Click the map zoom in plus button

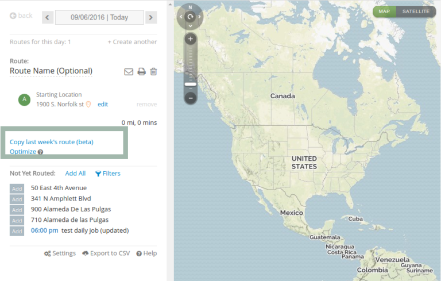click(x=191, y=39)
